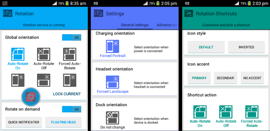The width and height of the screenshot is (270, 131).
Task: Select the first forced portrait icon under Auto-Rotate On
Action: 18,80
